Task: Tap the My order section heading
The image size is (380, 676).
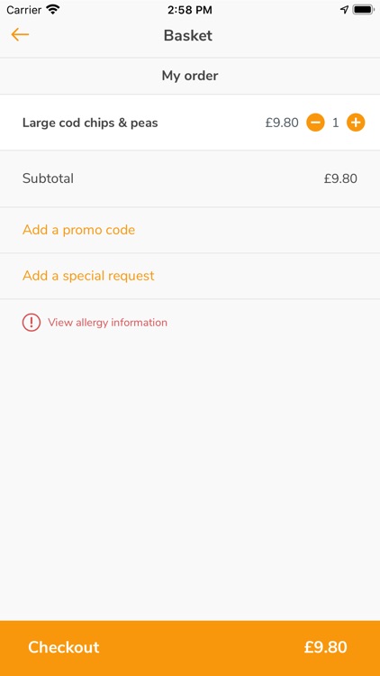Action: tap(190, 76)
